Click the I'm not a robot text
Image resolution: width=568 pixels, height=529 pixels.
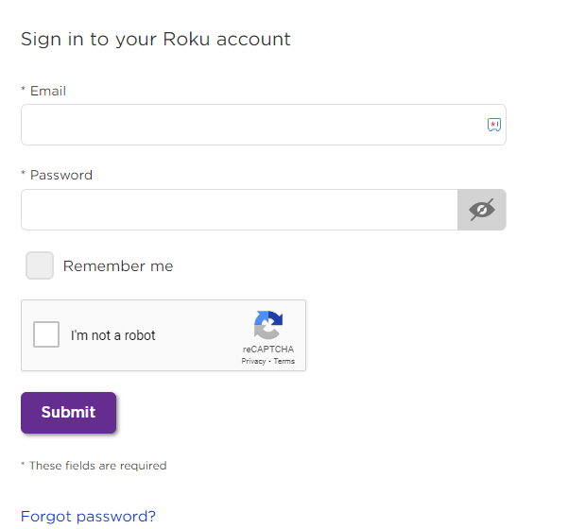click(113, 335)
